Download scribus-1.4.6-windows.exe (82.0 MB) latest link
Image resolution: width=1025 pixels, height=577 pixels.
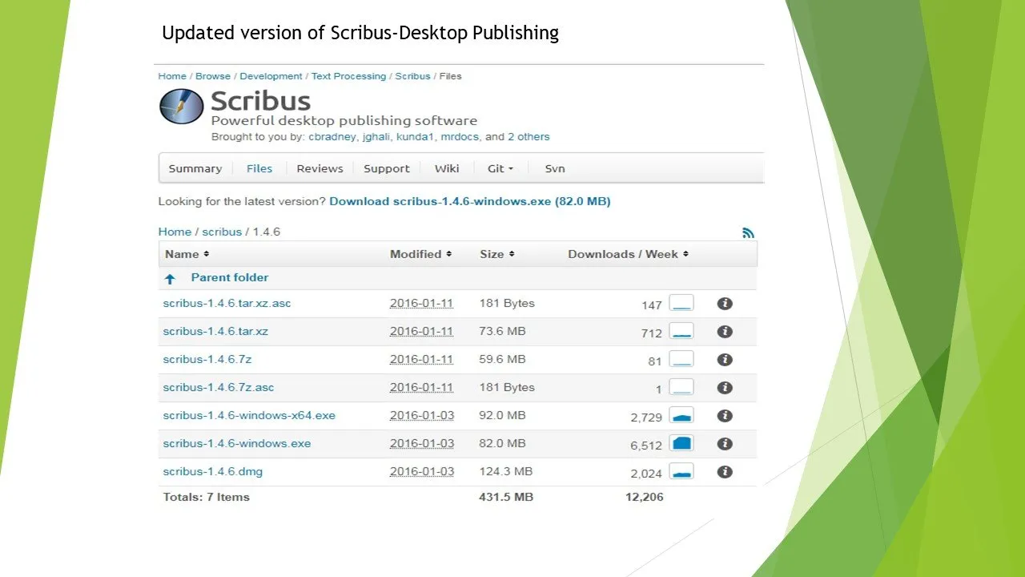[470, 202]
